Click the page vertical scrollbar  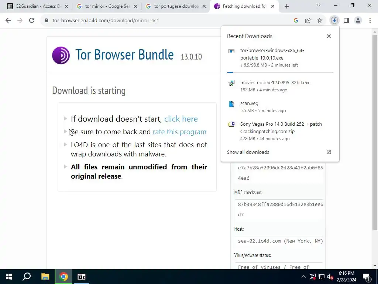[375, 132]
